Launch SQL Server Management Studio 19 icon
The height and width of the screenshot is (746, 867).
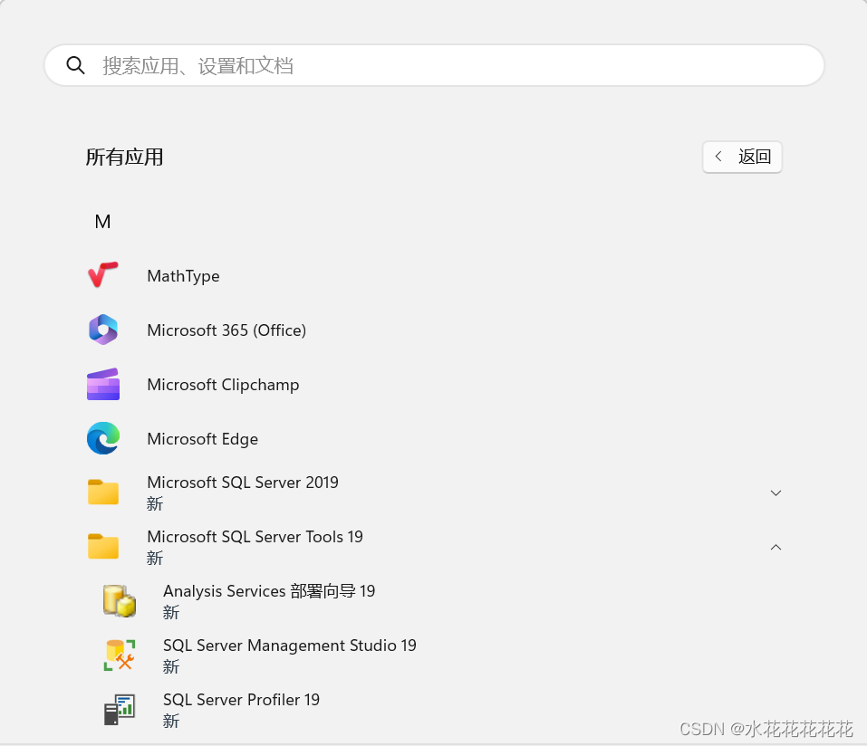119,655
